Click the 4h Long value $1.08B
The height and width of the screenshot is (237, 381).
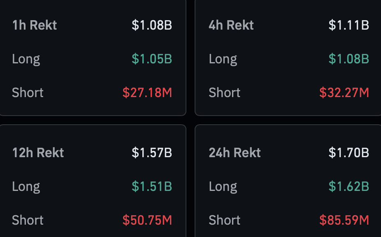(348, 59)
